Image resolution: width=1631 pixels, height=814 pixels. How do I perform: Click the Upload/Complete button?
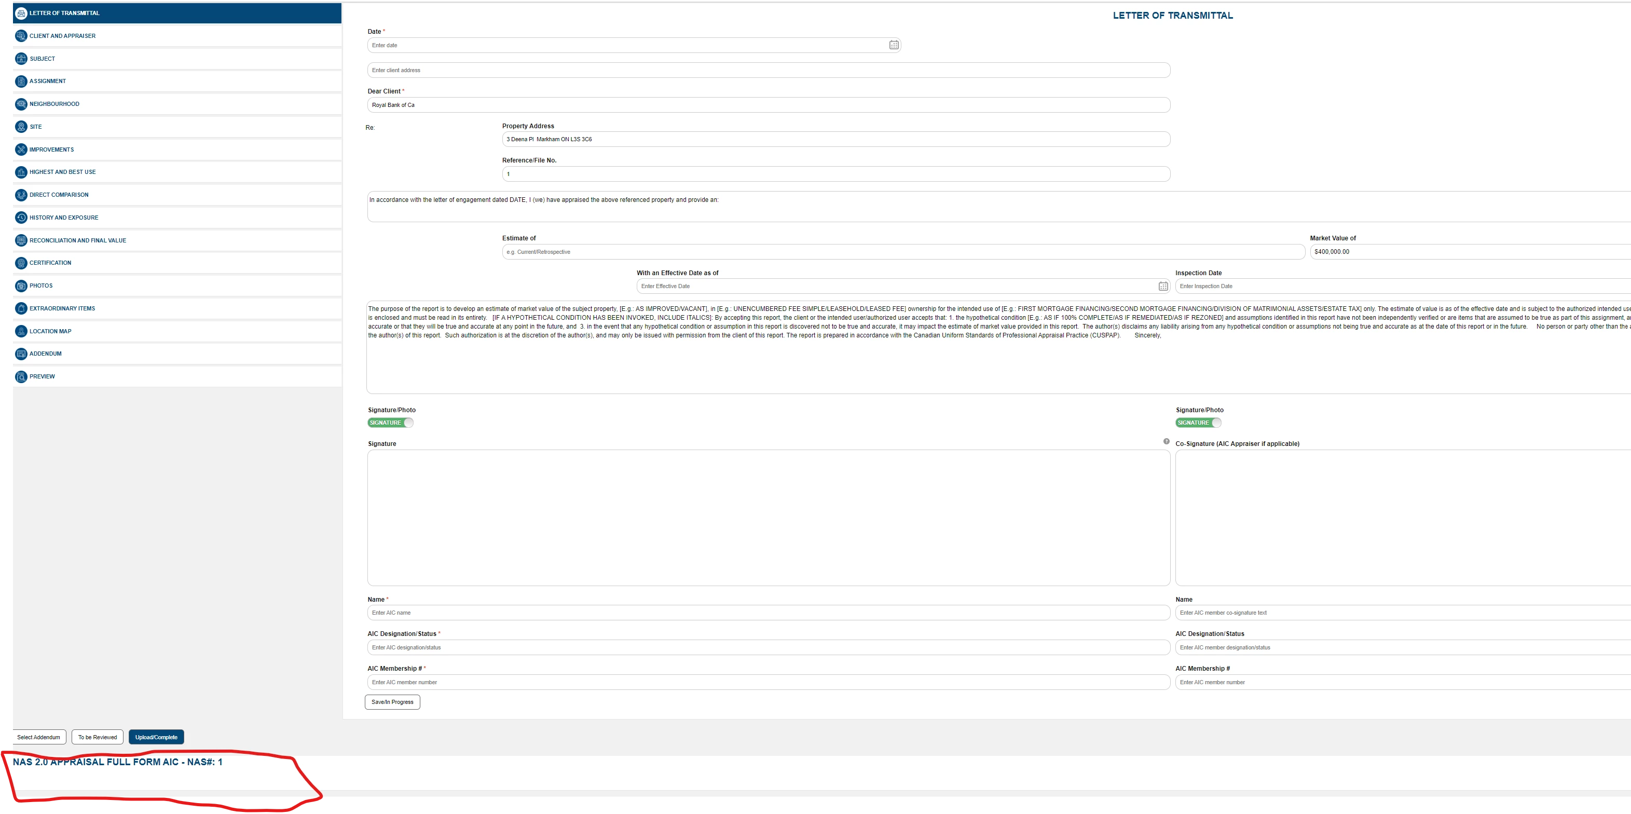tap(156, 737)
